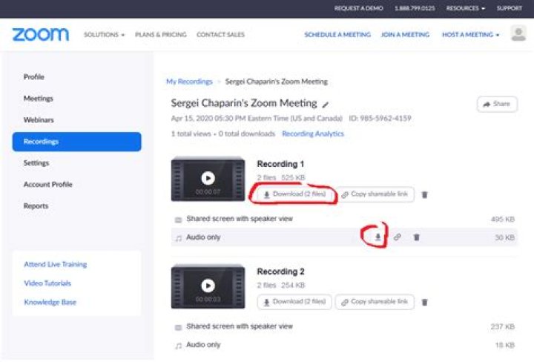This screenshot has width=534, height=362.
Task: Download the Audio only file of Recording 1
Action: coord(378,237)
